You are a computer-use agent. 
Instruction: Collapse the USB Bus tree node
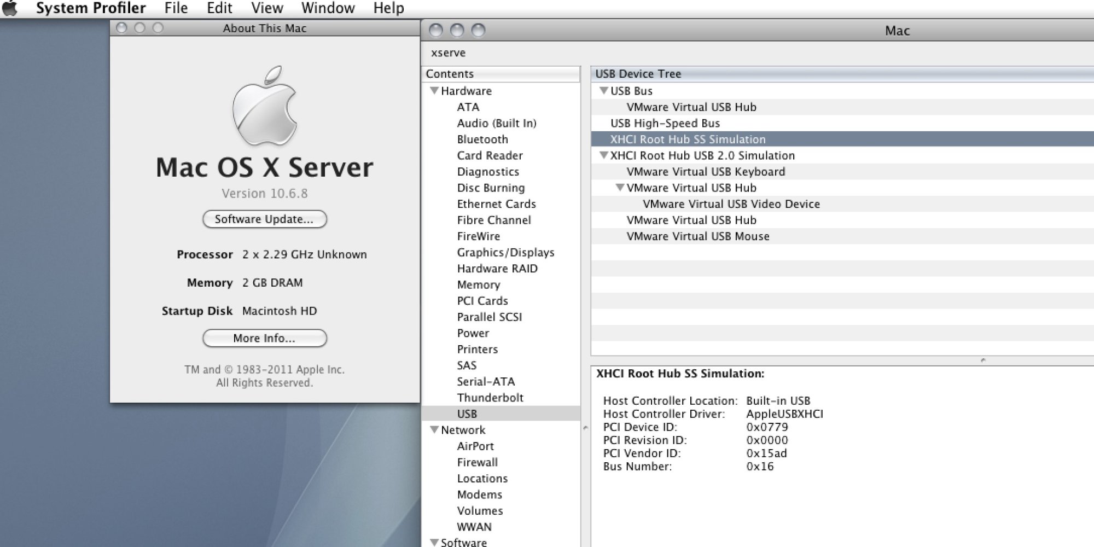click(604, 91)
